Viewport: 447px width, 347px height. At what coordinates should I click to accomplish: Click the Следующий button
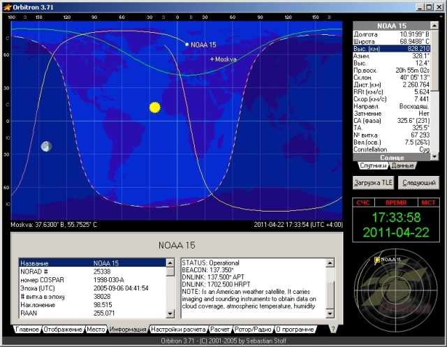tap(419, 183)
